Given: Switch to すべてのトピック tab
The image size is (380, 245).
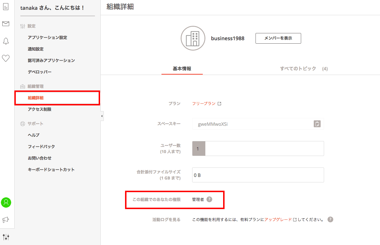Looking at the screenshot, I should click(x=298, y=69).
